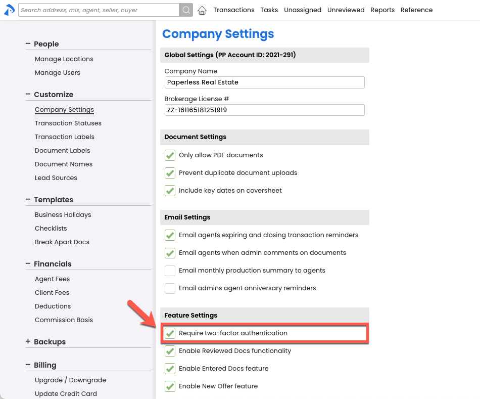Expand the Backups section
Screen dimensions: 480x399
[x=28, y=342]
